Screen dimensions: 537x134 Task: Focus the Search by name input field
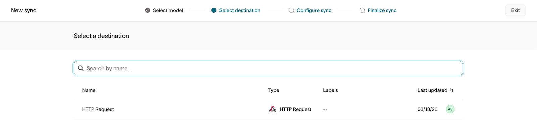pos(268,68)
